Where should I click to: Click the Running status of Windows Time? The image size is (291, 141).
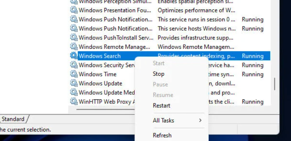point(253,74)
